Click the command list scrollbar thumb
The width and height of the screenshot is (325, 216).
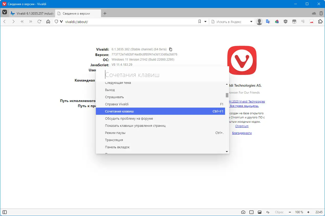coord(227,95)
